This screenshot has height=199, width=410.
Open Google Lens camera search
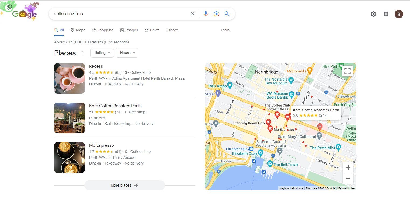(217, 13)
